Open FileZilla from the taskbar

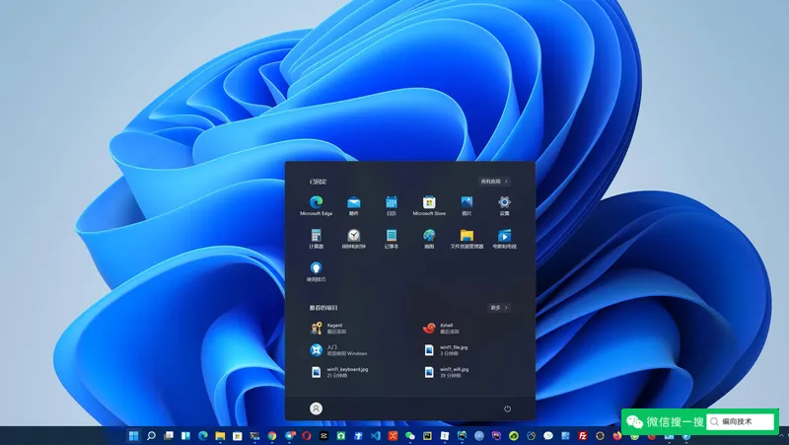click(x=583, y=436)
